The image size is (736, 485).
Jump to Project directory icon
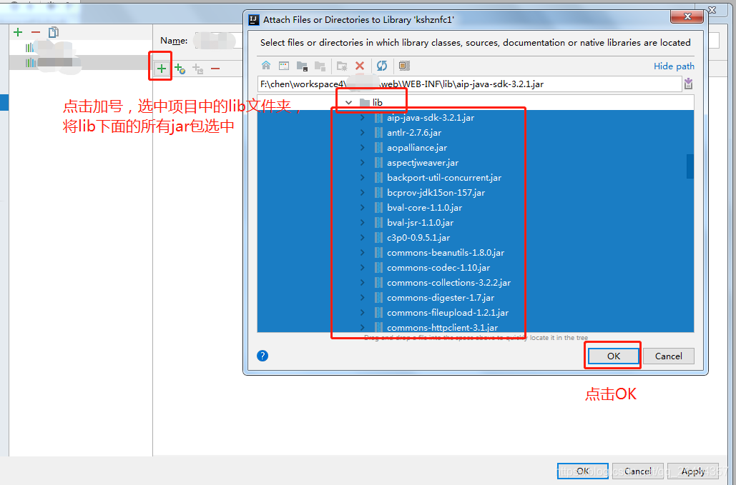click(x=302, y=66)
